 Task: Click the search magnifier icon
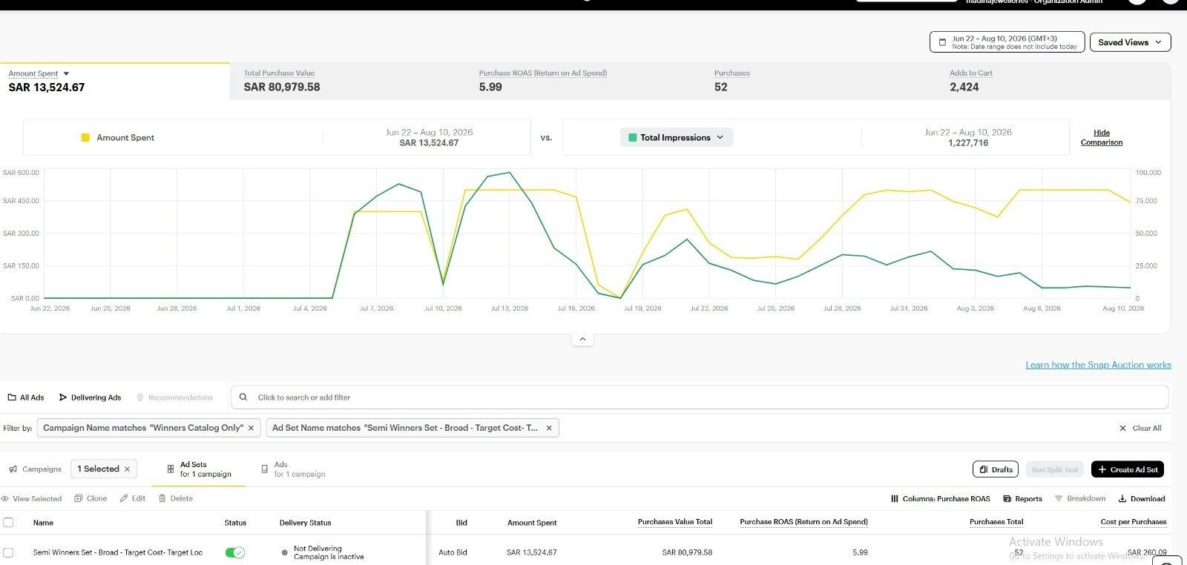pyautogui.click(x=243, y=397)
